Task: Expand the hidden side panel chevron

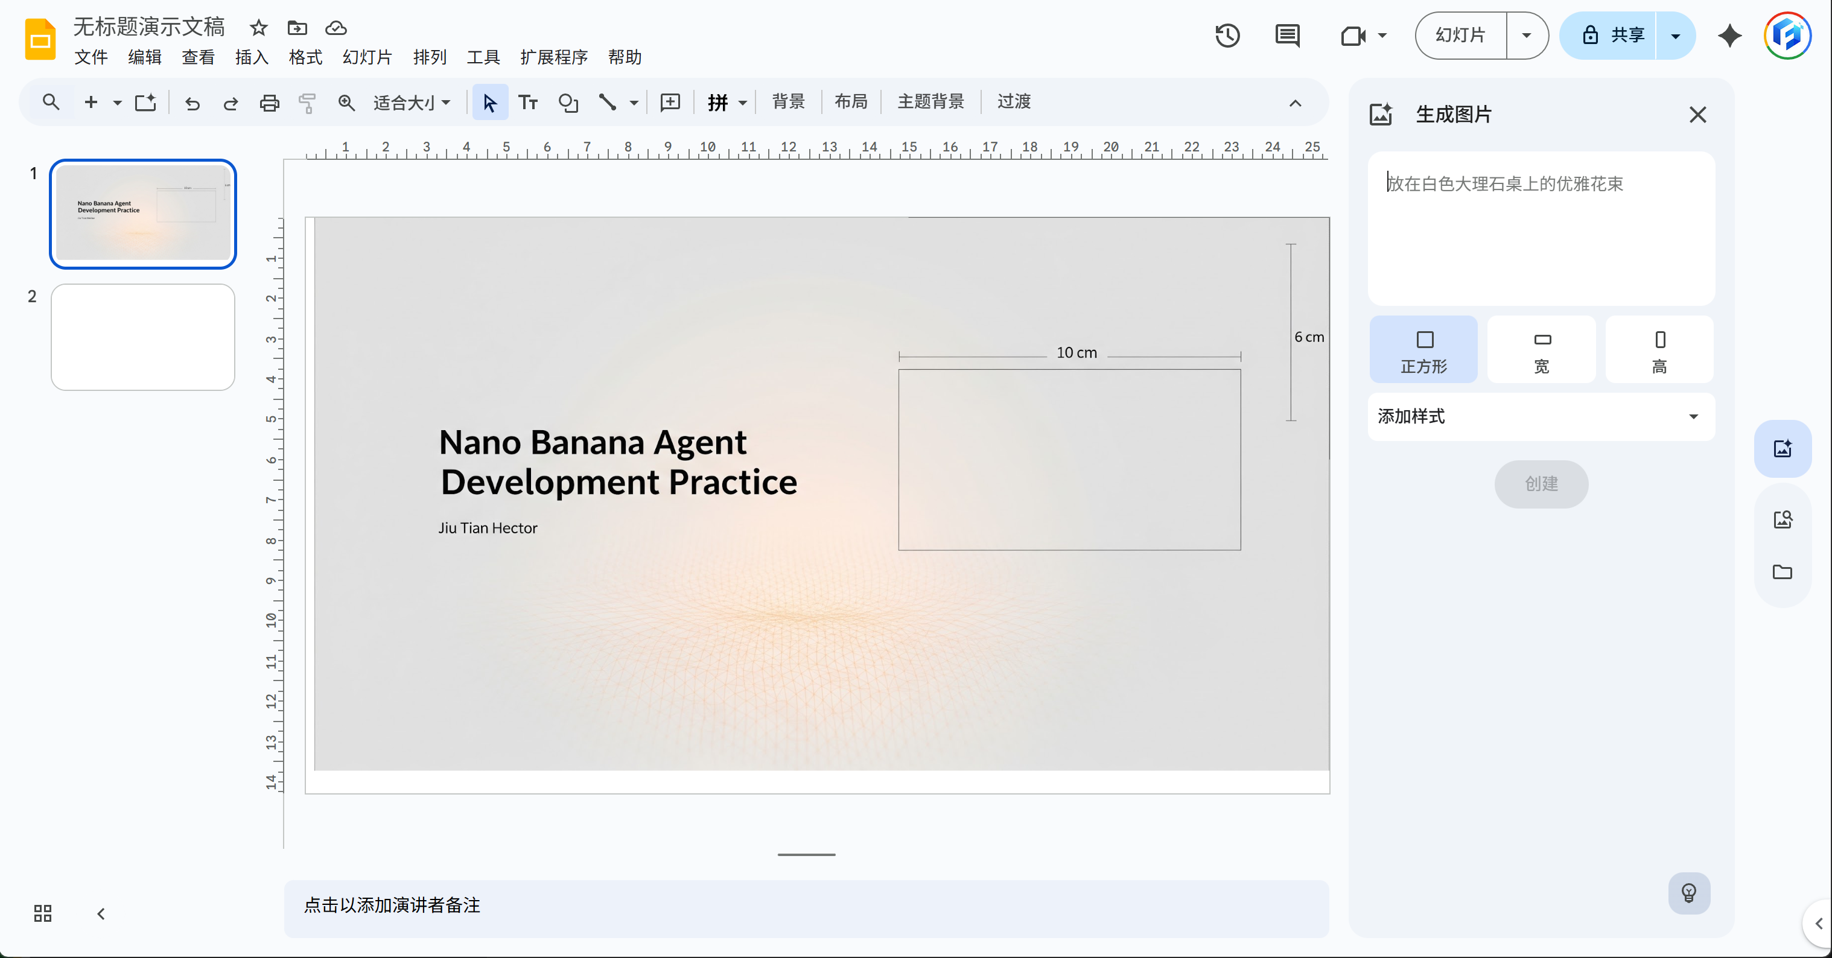Action: (1819, 923)
